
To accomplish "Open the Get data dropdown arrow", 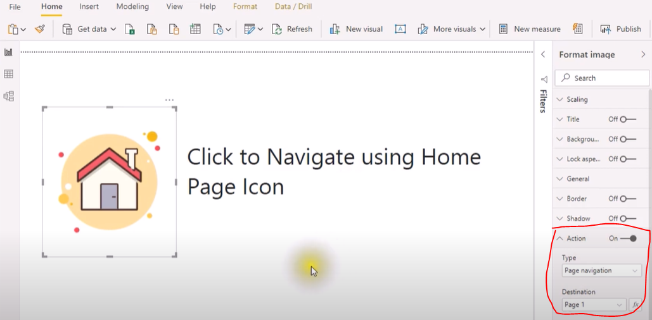I will tap(113, 30).
